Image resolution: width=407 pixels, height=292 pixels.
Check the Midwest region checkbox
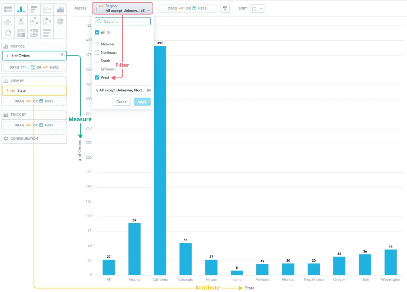click(x=97, y=44)
